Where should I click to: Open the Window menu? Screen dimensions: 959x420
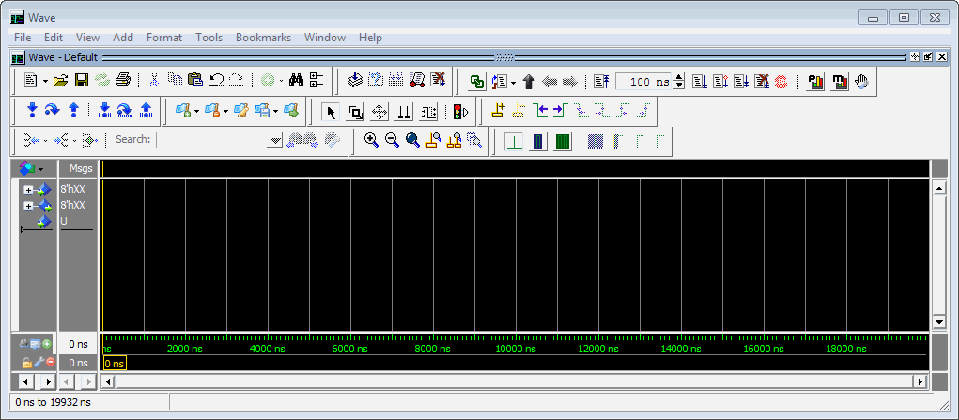(325, 38)
